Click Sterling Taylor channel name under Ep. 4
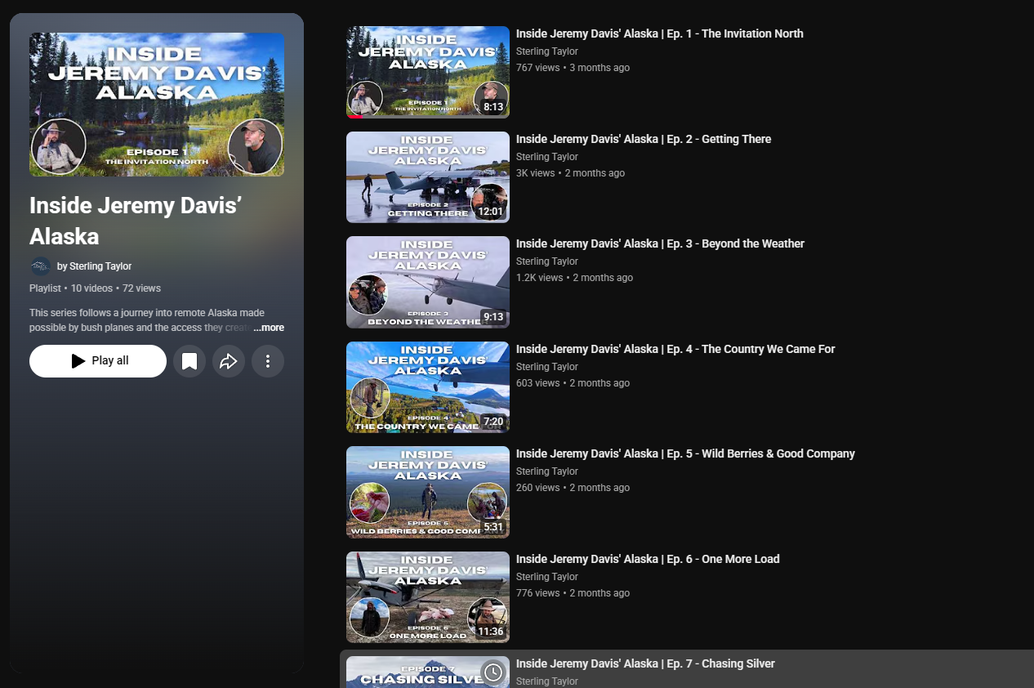The image size is (1034, 688). click(547, 367)
